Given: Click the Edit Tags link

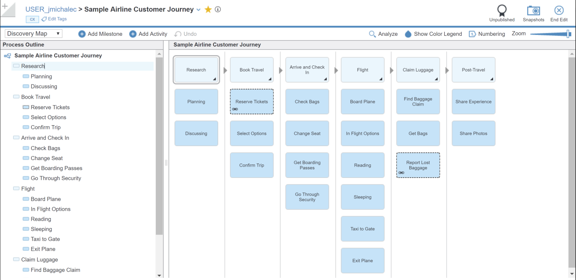Looking at the screenshot, I should click(54, 19).
